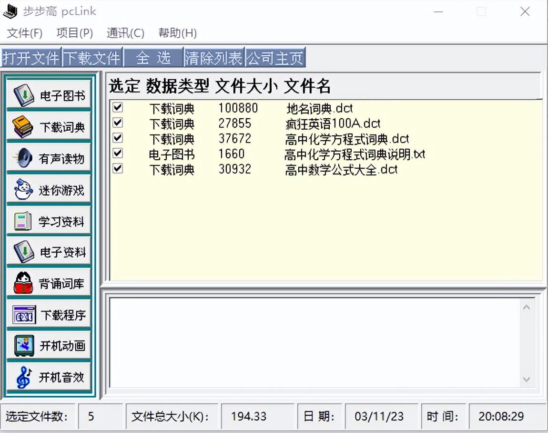548x433 pixels.
Task: Click the 全选 select-all button
Action: [153, 57]
